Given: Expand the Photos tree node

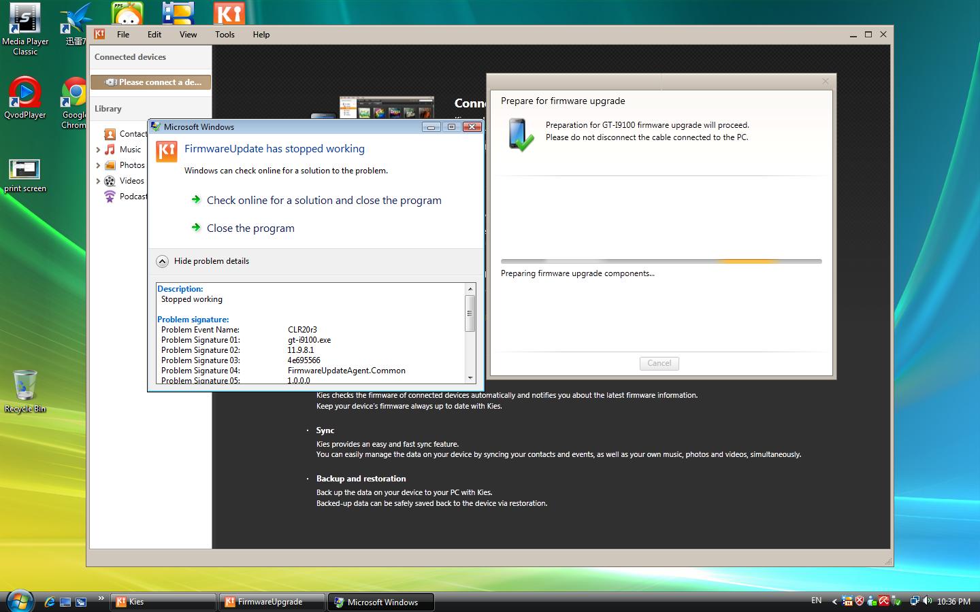Looking at the screenshot, I should [x=98, y=165].
